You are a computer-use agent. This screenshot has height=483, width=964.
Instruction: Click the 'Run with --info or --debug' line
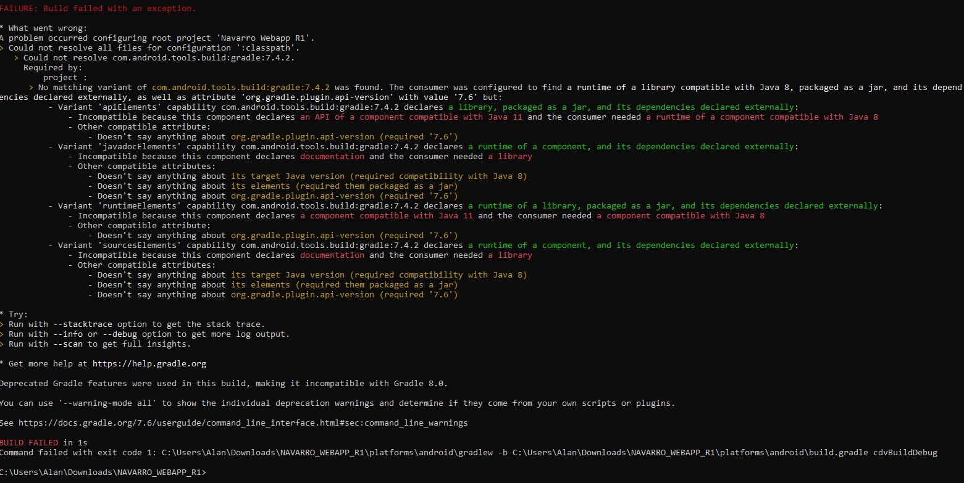click(145, 334)
